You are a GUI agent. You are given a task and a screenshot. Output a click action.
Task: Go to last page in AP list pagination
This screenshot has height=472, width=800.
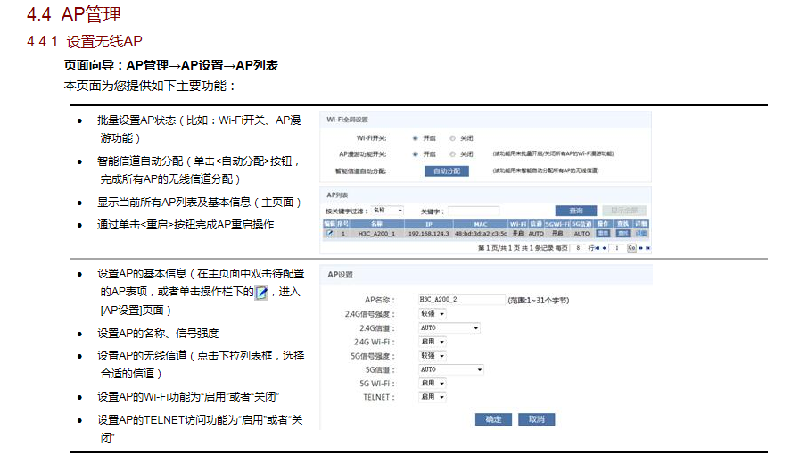pyautogui.click(x=648, y=248)
